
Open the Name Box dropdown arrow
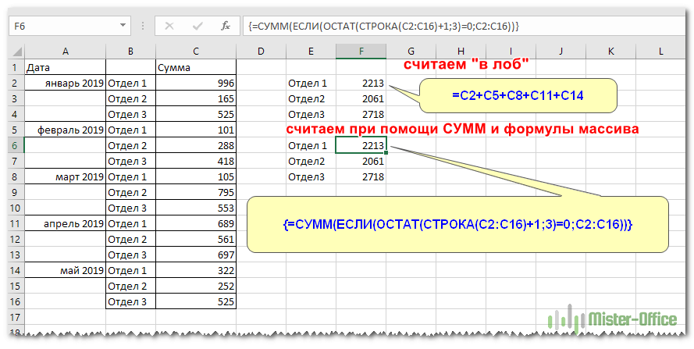(x=123, y=26)
